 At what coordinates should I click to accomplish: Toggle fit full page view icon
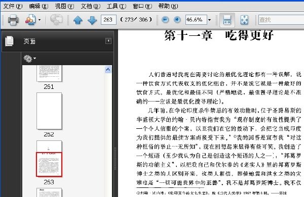(x=244, y=20)
